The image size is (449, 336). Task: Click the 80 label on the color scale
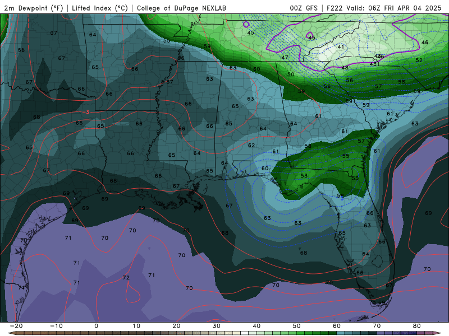tap(417, 326)
